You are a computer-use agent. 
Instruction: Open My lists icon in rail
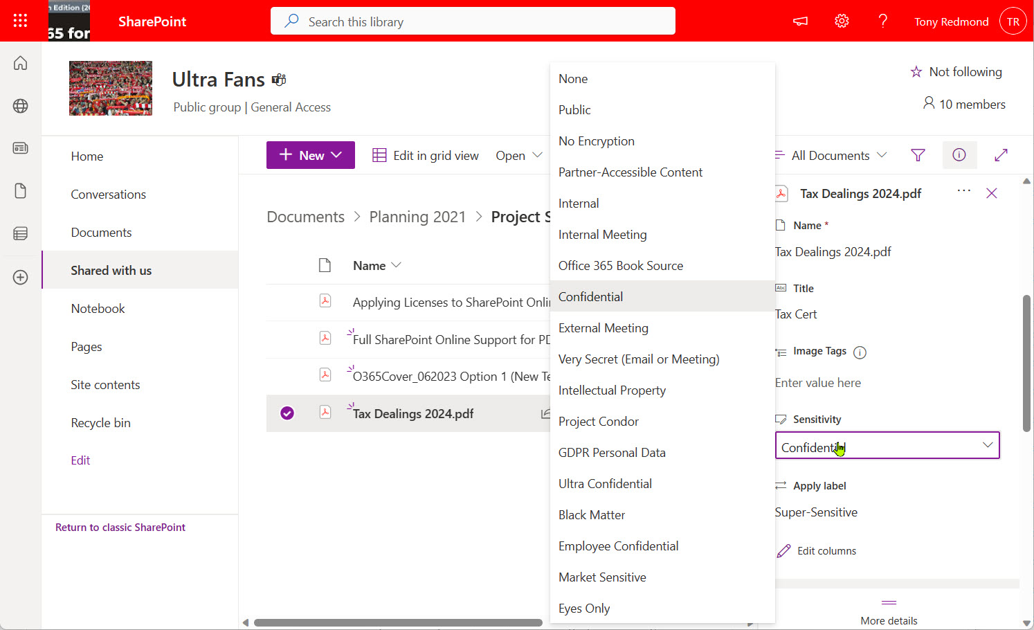click(21, 234)
